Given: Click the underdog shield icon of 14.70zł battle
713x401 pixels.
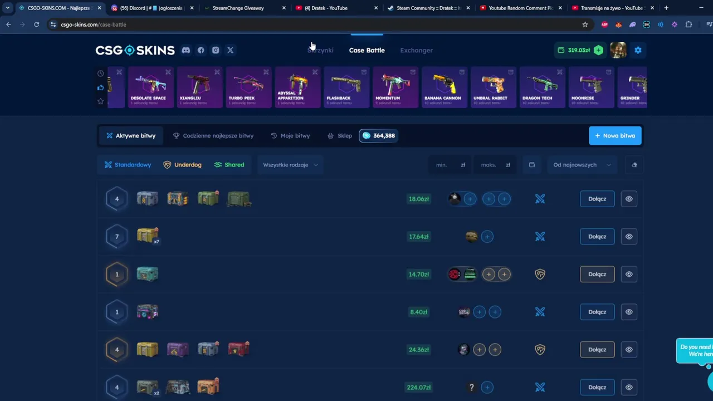Looking at the screenshot, I should (x=540, y=274).
